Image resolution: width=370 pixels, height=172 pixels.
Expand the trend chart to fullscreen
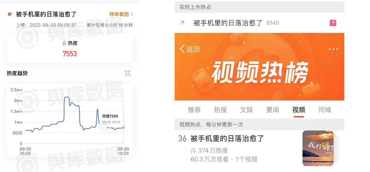pos(127,73)
